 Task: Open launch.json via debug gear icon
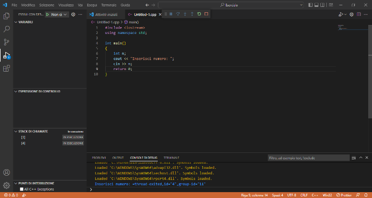[x=73, y=14]
